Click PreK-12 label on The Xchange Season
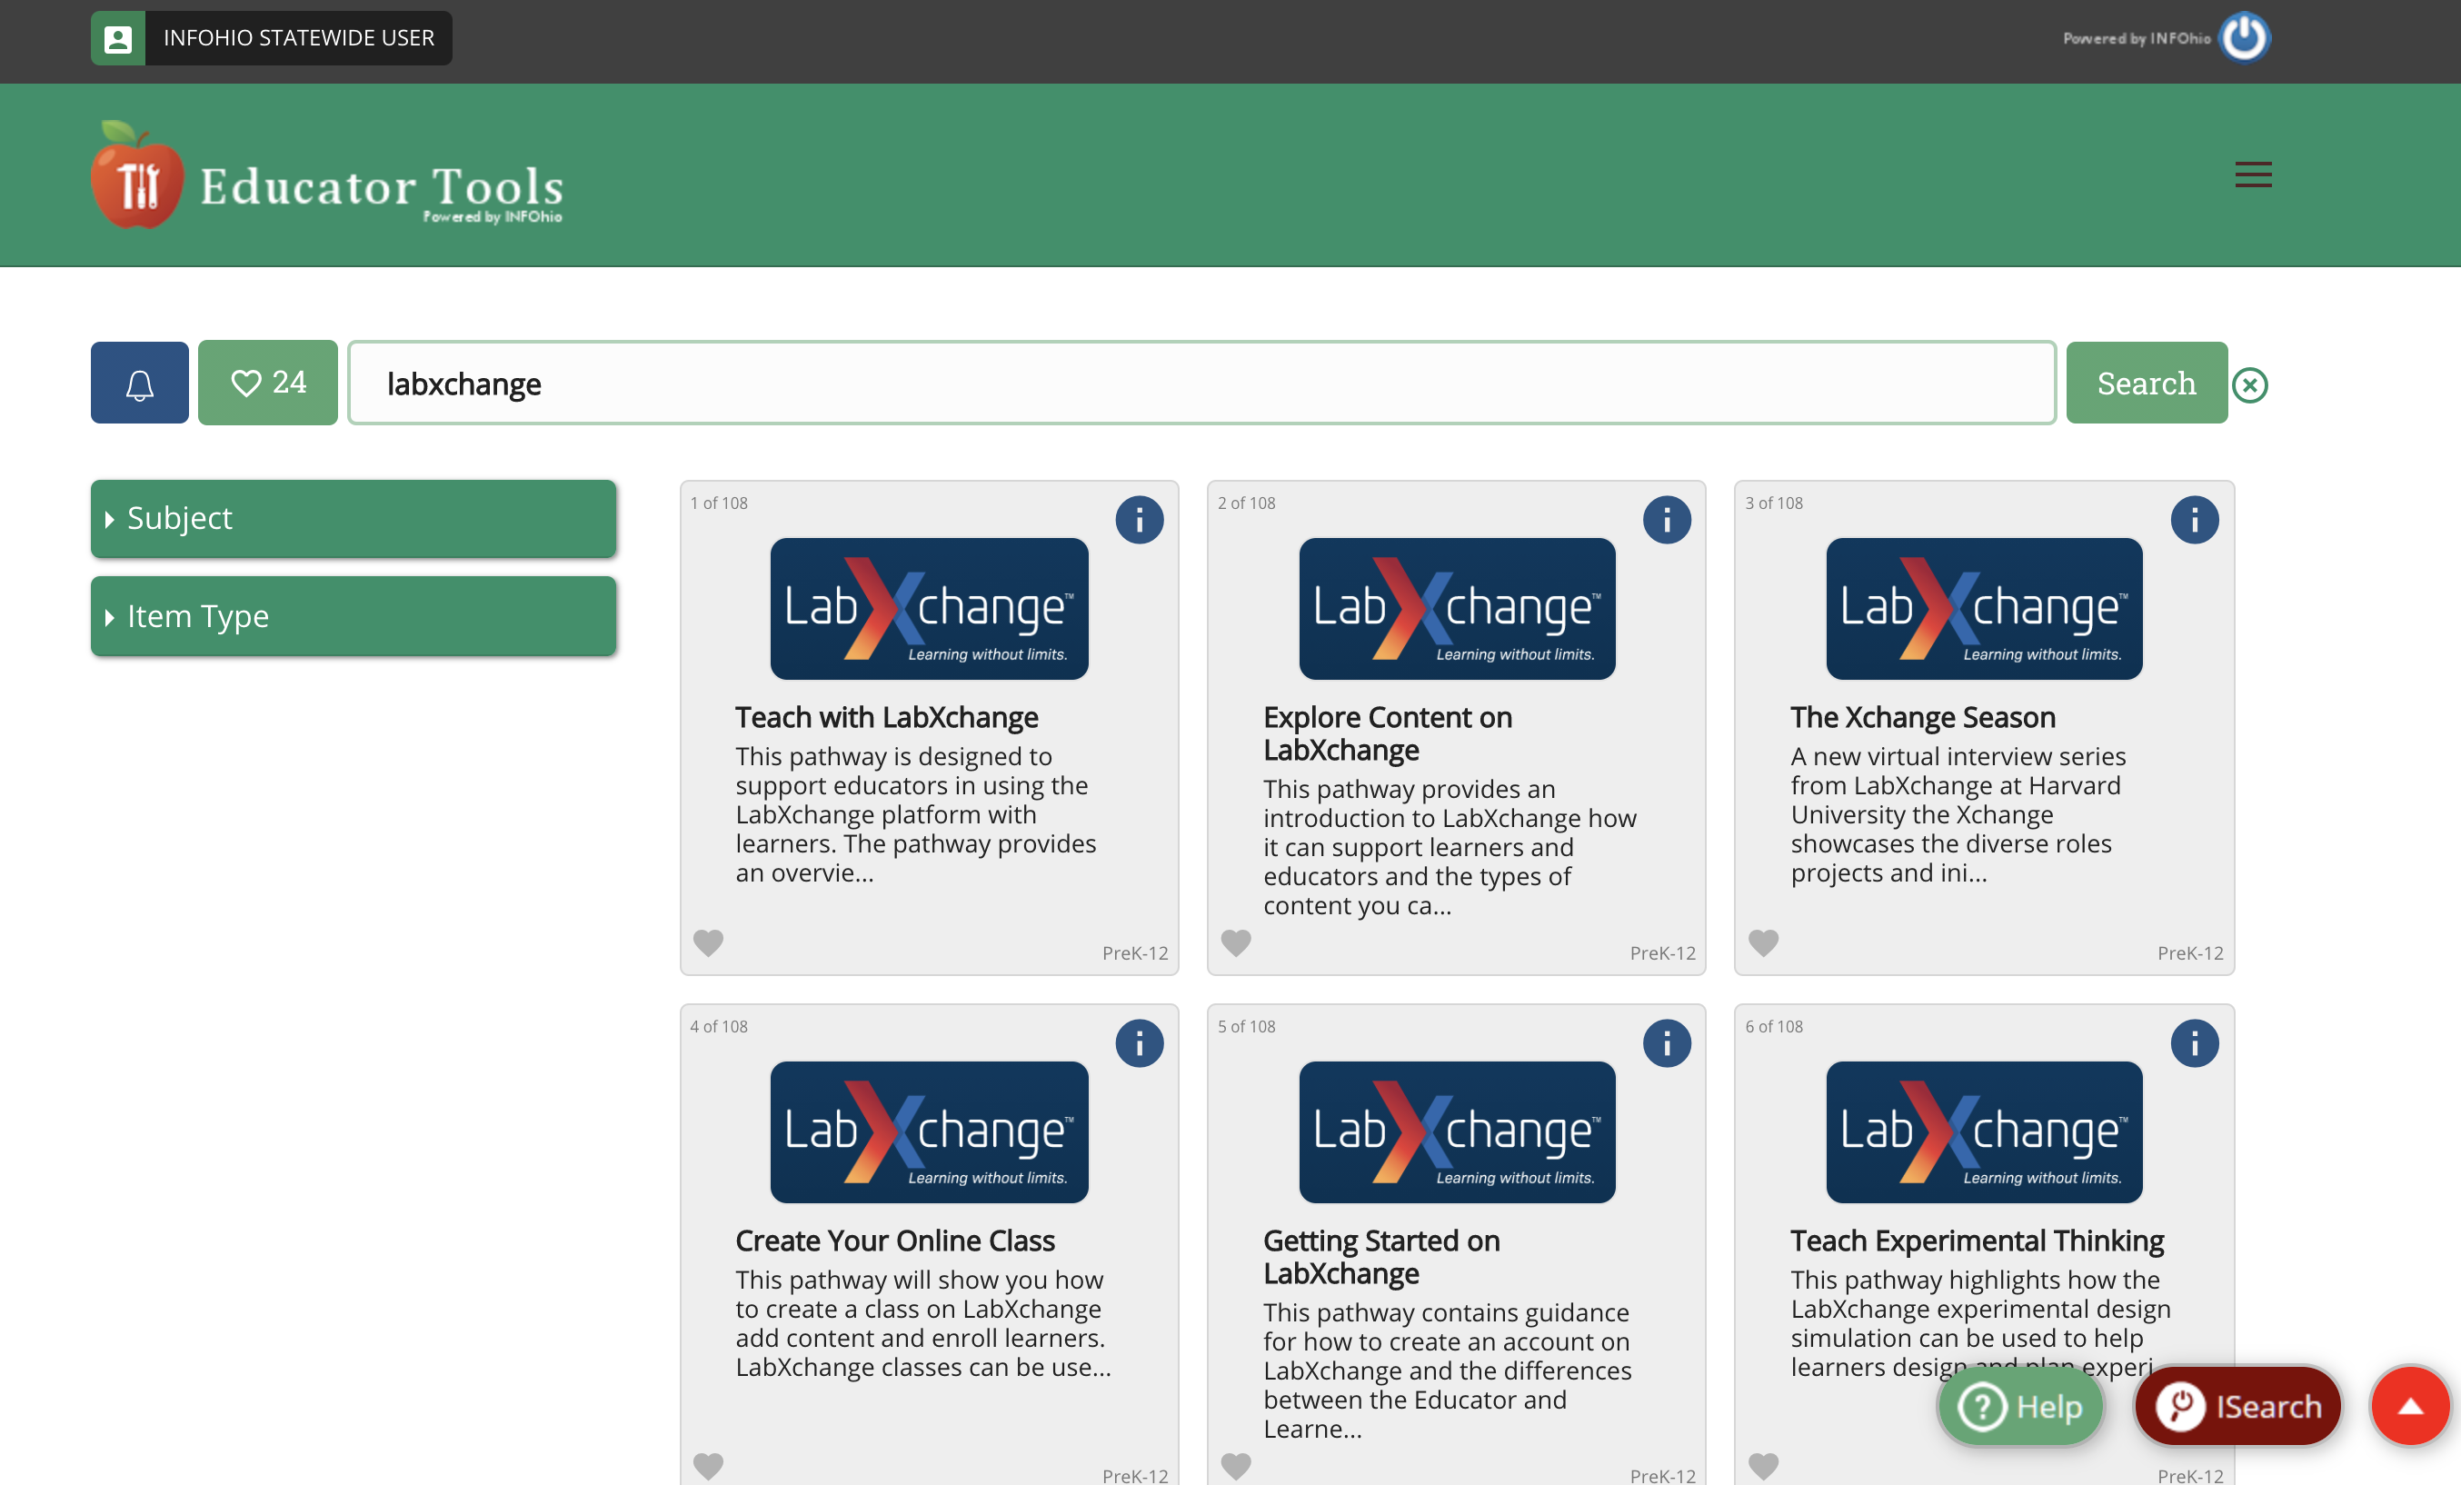Image resolution: width=2461 pixels, height=1485 pixels. pos(2189,952)
